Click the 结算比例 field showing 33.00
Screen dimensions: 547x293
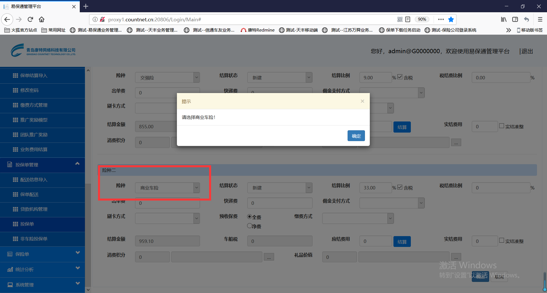coord(375,188)
